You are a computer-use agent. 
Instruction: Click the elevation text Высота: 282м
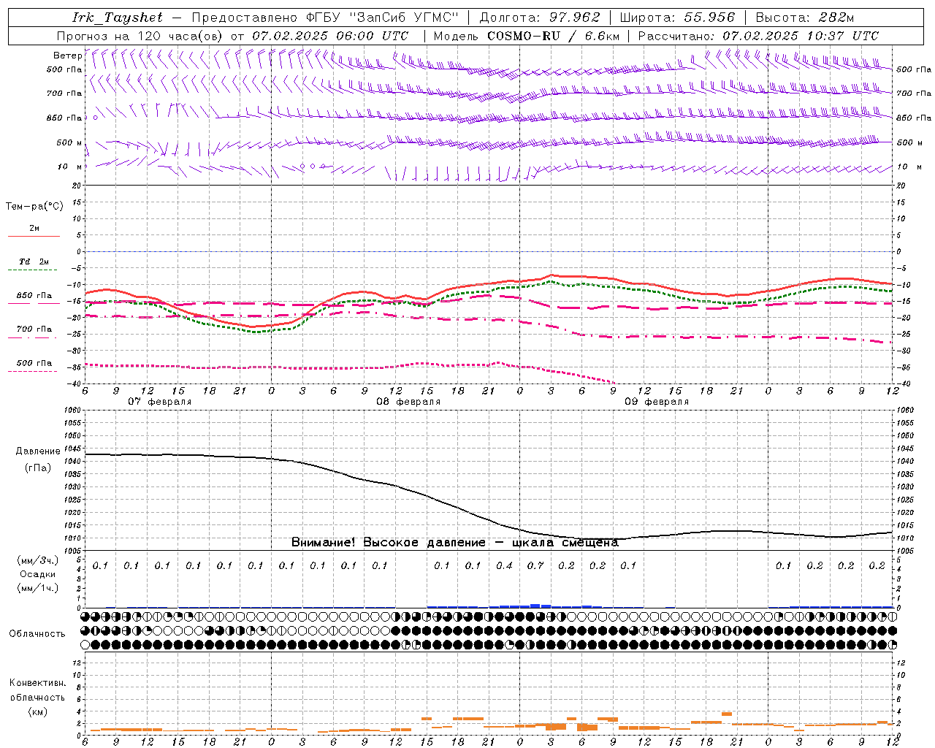[805, 18]
